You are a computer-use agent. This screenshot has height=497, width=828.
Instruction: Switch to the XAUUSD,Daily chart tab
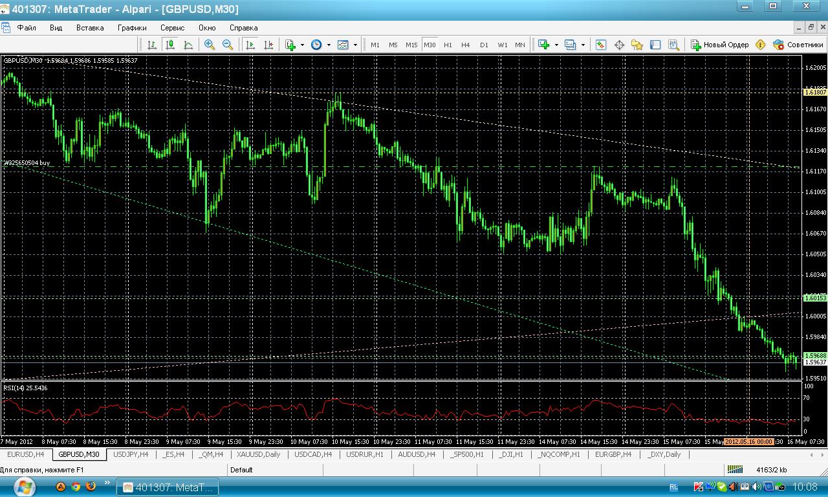[x=259, y=454]
